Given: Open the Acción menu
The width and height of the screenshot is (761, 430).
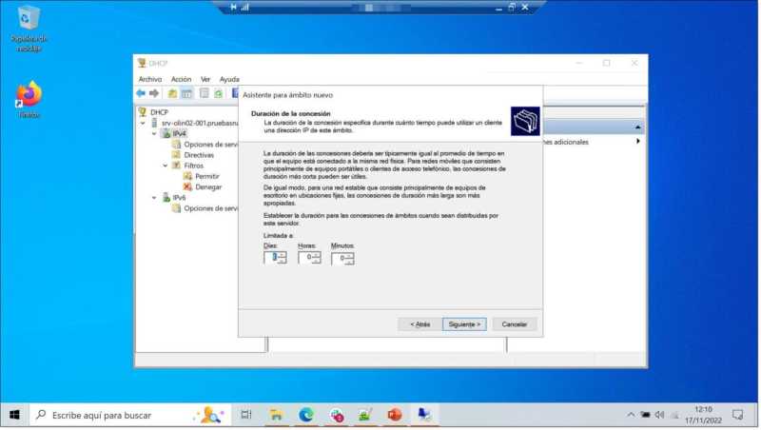Looking at the screenshot, I should coord(181,79).
